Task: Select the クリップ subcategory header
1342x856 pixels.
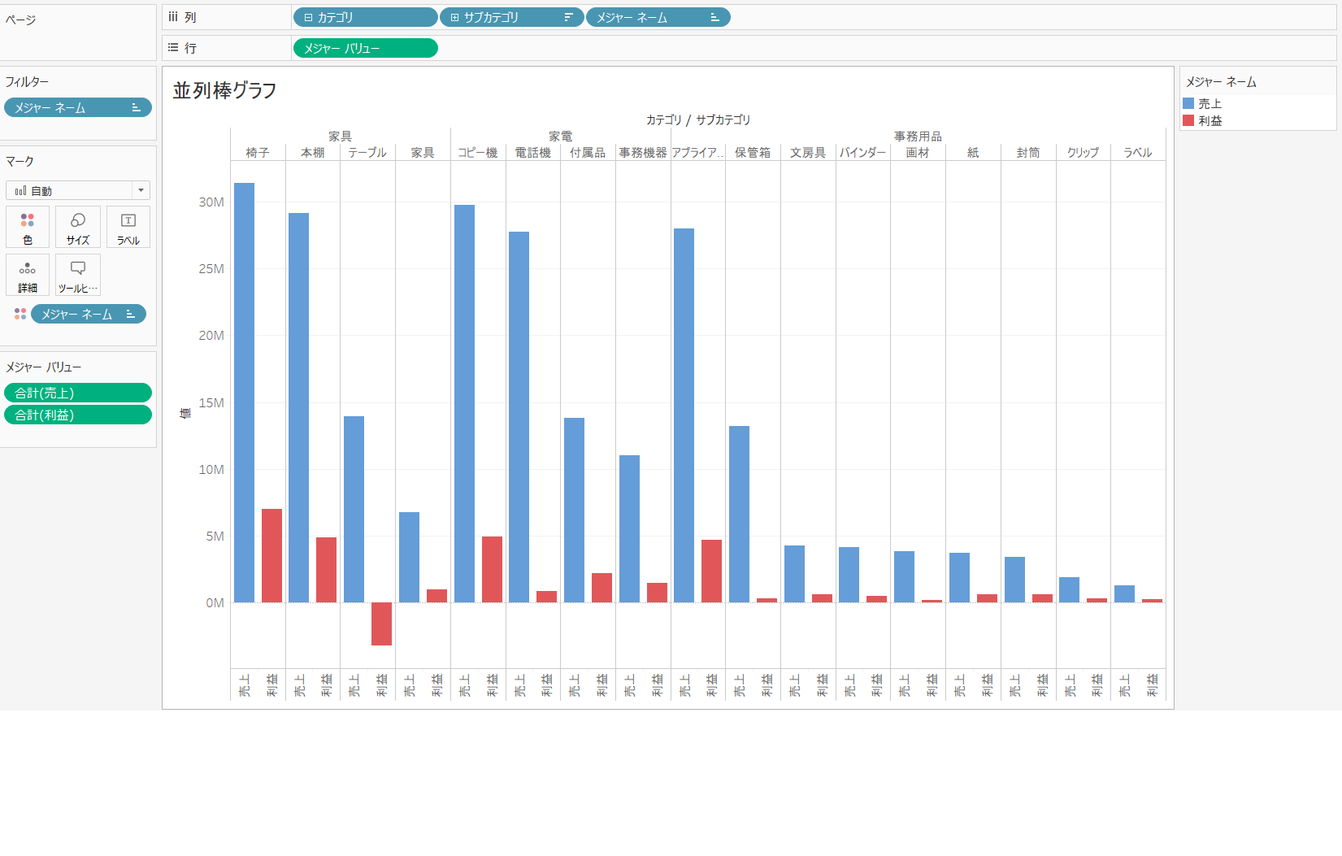Action: pyautogui.click(x=1084, y=152)
